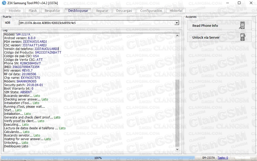This screenshot has width=257, height=161.
Task: Click the Boot Warranty bit line
Action: 19,88
